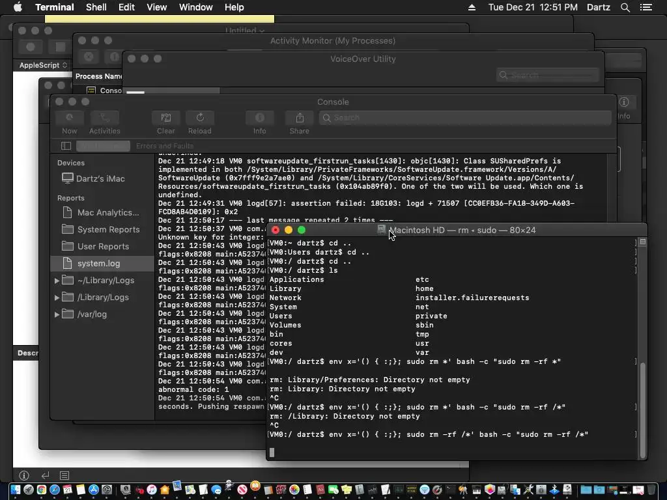The image size is (667, 500).
Task: Click the Record button in Script Editor
Action: [x=31, y=47]
